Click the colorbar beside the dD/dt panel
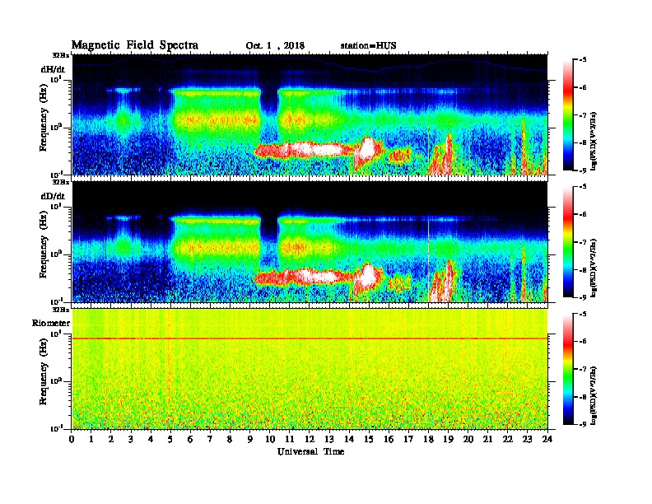 click(567, 242)
